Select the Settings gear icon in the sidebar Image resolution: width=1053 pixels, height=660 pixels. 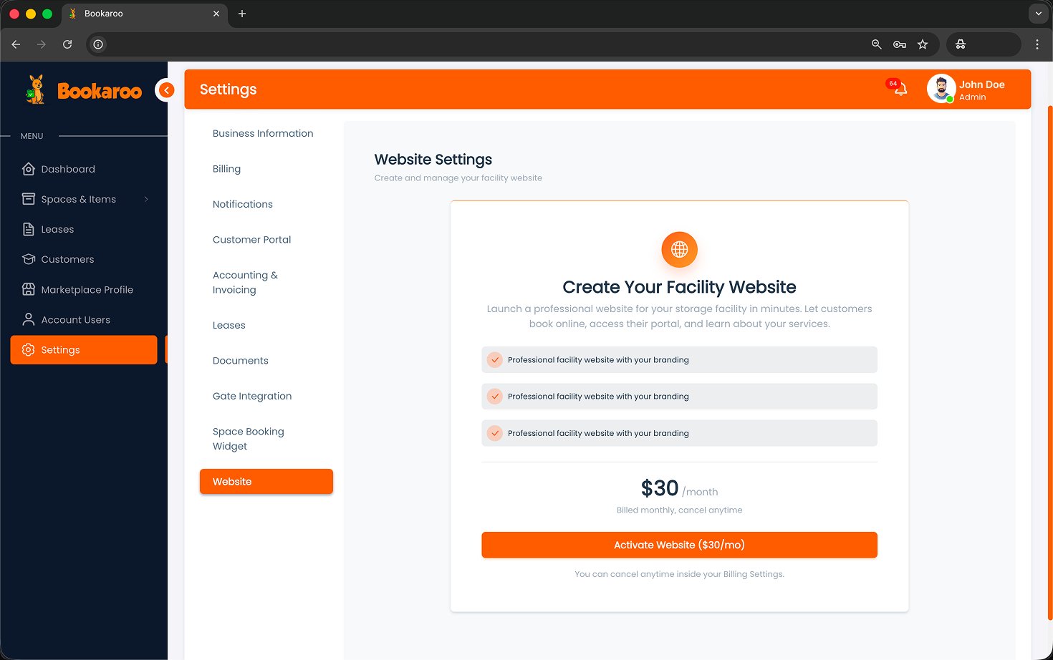point(29,349)
